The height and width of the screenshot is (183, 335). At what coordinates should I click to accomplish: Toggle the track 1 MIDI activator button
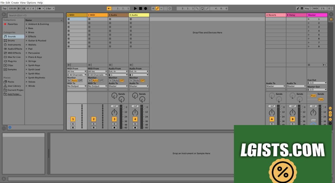click(x=73, y=119)
